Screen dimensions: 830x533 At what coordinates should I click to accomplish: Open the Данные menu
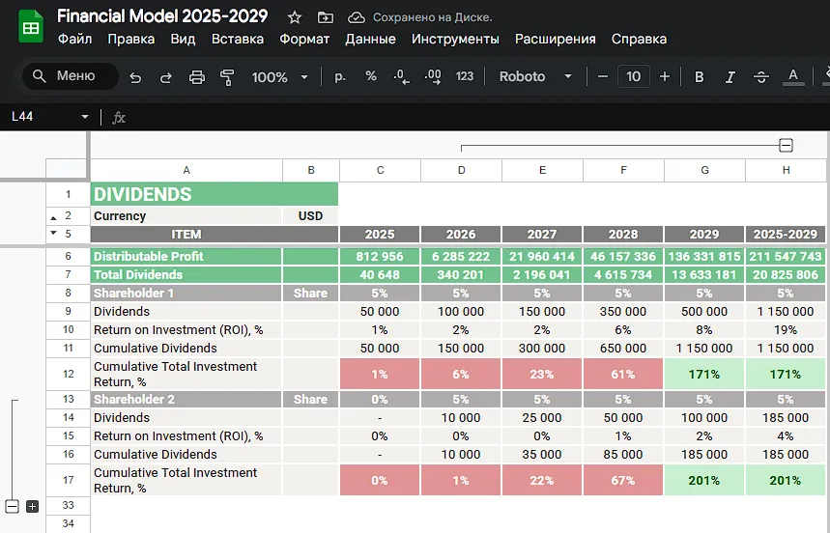pyautogui.click(x=370, y=40)
